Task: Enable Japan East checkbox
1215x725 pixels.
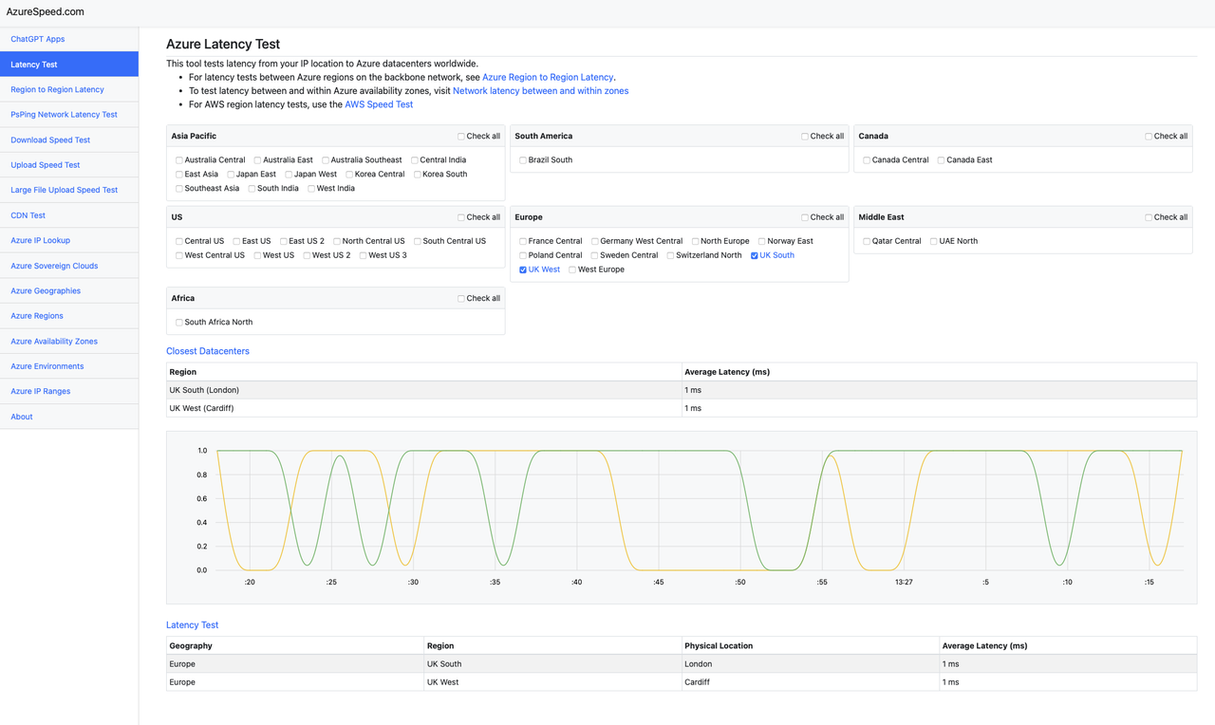Action: click(x=231, y=175)
